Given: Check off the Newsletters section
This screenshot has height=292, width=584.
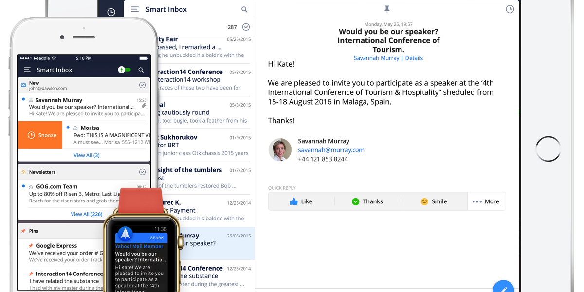Looking at the screenshot, I should (x=142, y=172).
